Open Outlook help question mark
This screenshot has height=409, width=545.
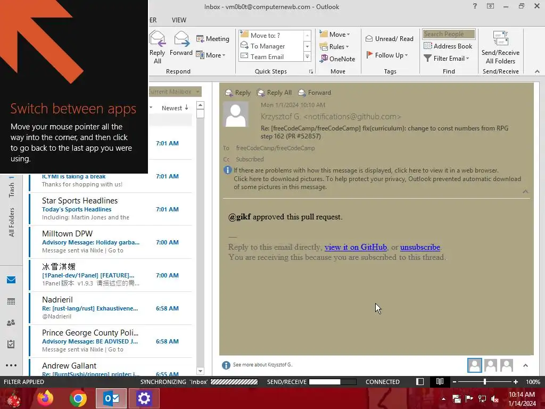click(x=475, y=6)
